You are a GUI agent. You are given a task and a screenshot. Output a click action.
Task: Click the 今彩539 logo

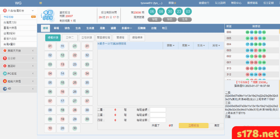coord(48,16)
